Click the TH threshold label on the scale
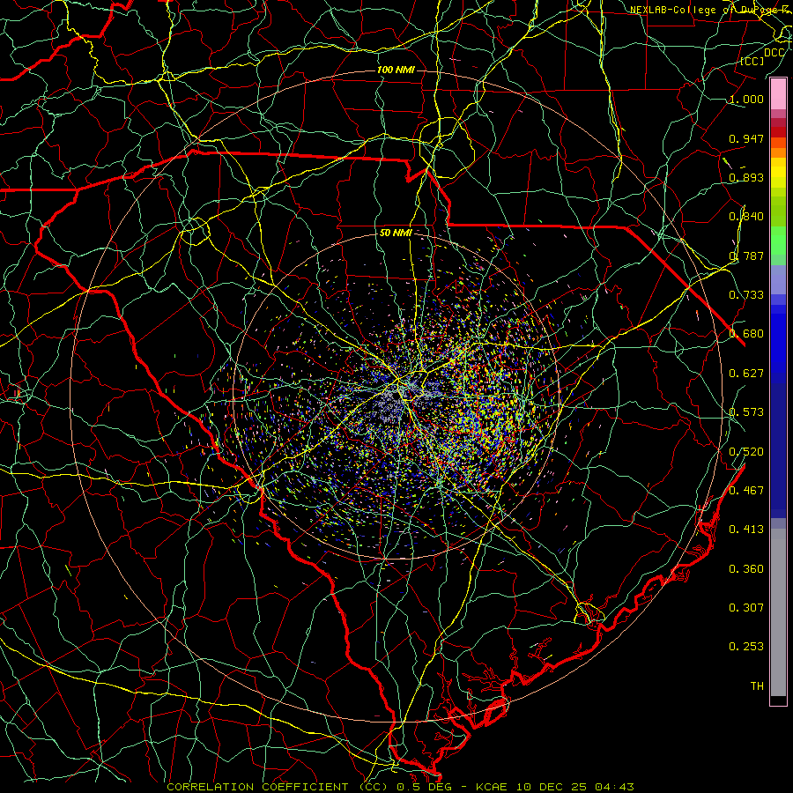Image resolution: width=793 pixels, height=793 pixels. [x=757, y=686]
